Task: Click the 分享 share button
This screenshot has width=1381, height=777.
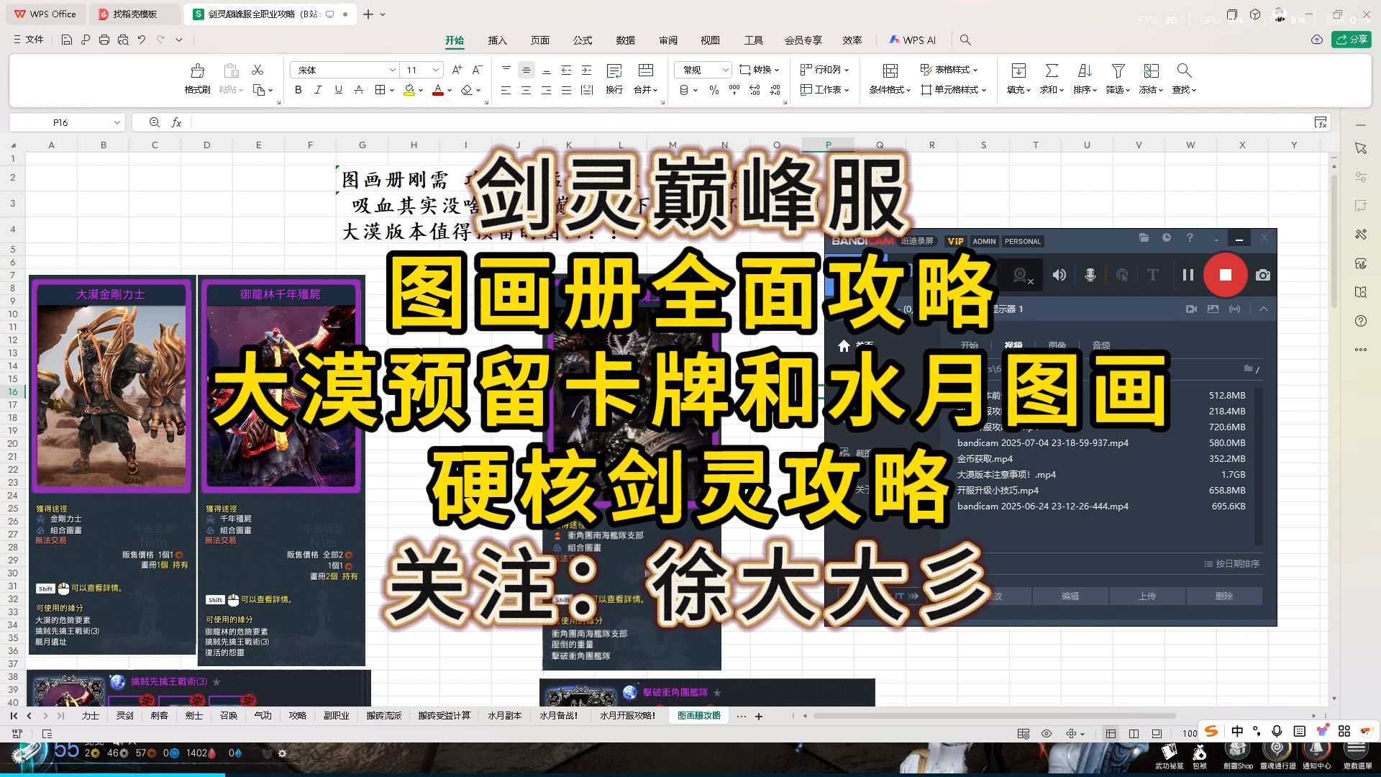Action: coord(1352,40)
